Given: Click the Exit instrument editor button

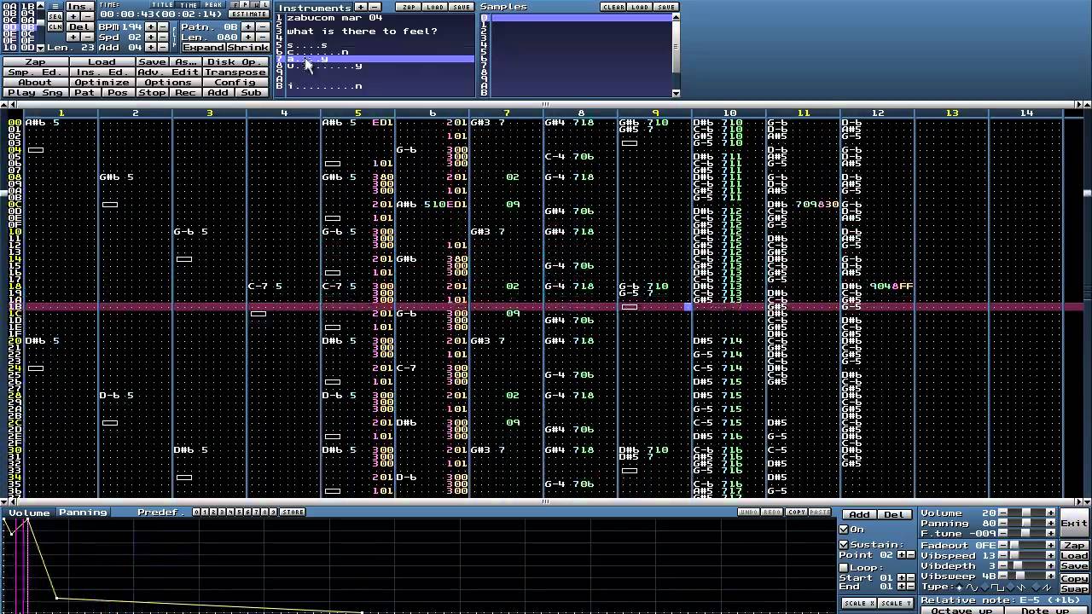Looking at the screenshot, I should (1073, 524).
